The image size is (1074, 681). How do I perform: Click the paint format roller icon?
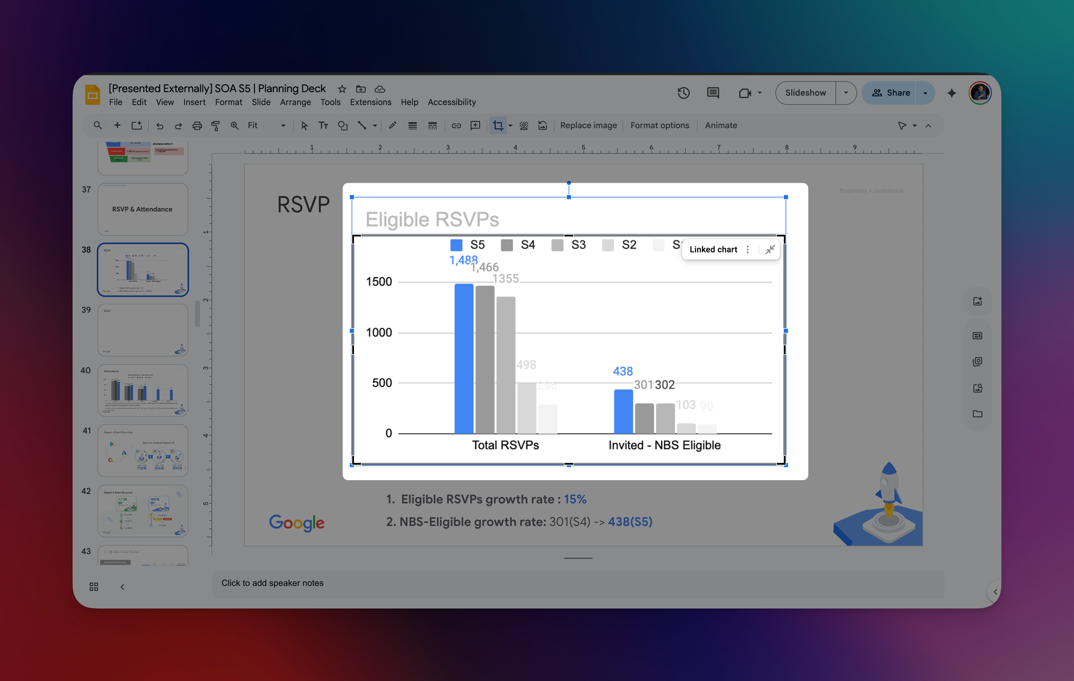[x=216, y=126]
